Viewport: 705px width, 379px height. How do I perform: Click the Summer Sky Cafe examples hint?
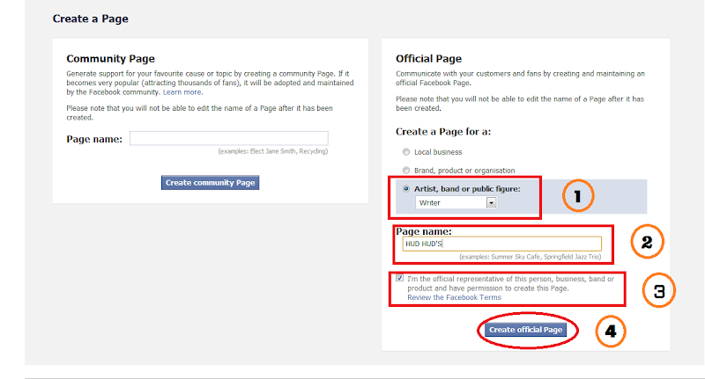531,257
